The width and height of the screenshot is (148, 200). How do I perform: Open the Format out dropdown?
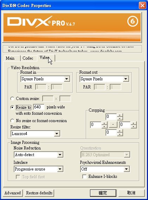coord(104,79)
